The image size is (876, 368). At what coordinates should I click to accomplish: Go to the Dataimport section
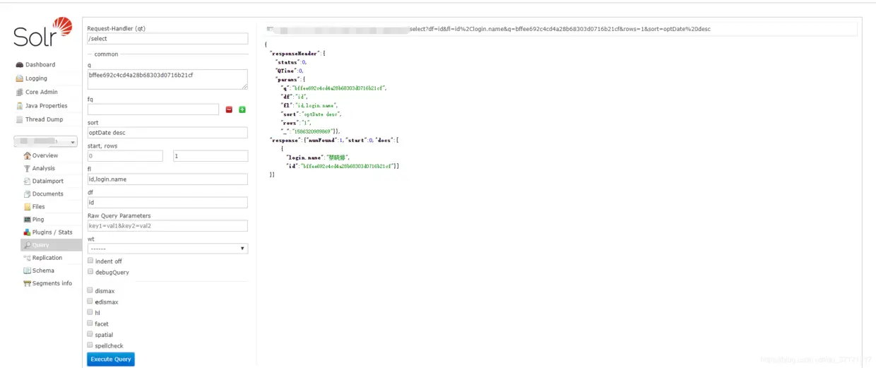point(47,181)
